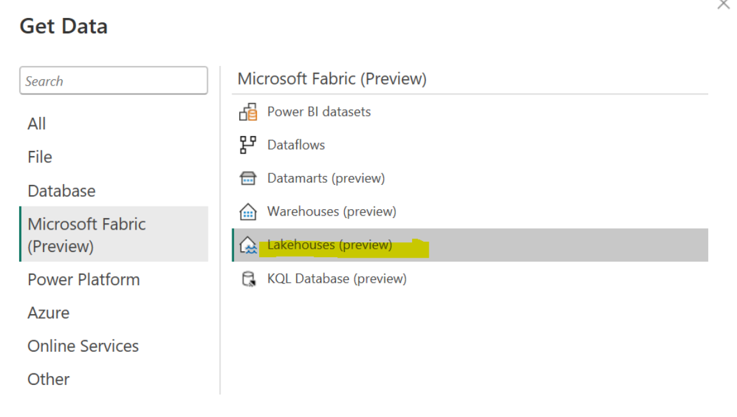The height and width of the screenshot is (417, 737).
Task: Close the Get Data dialog
Action: pos(724,4)
